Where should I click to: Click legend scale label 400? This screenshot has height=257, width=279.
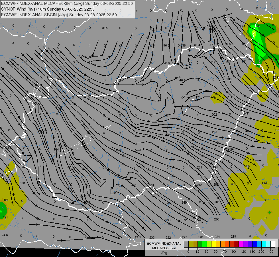tap(270, 252)
